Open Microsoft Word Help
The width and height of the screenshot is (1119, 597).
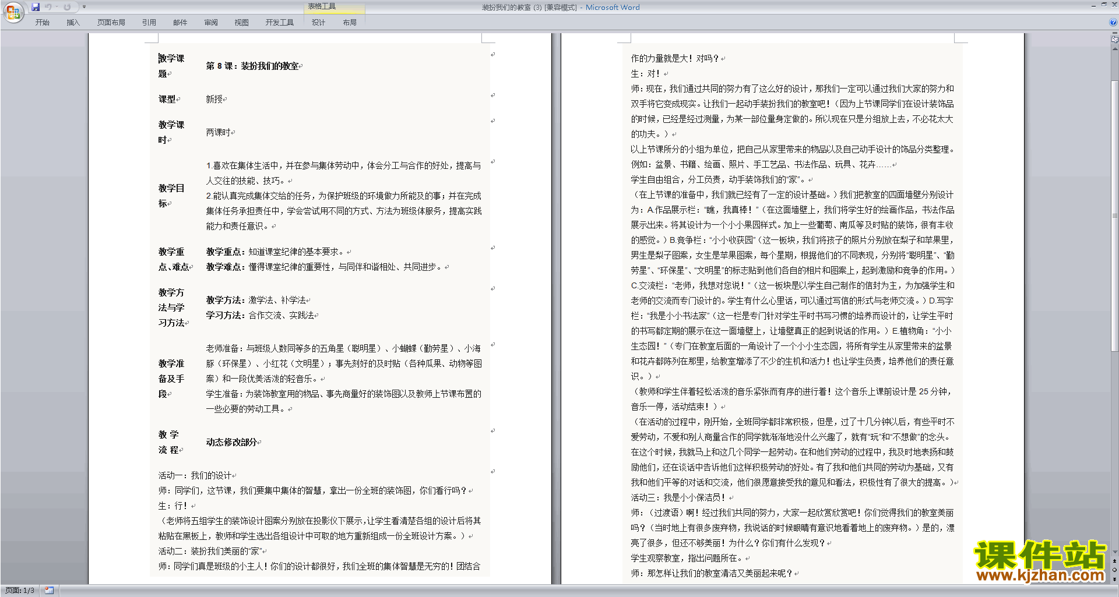coord(1113,22)
